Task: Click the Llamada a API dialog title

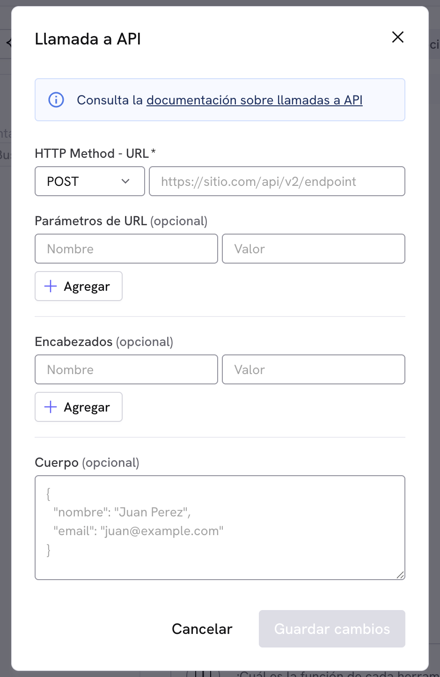Action: tap(88, 39)
